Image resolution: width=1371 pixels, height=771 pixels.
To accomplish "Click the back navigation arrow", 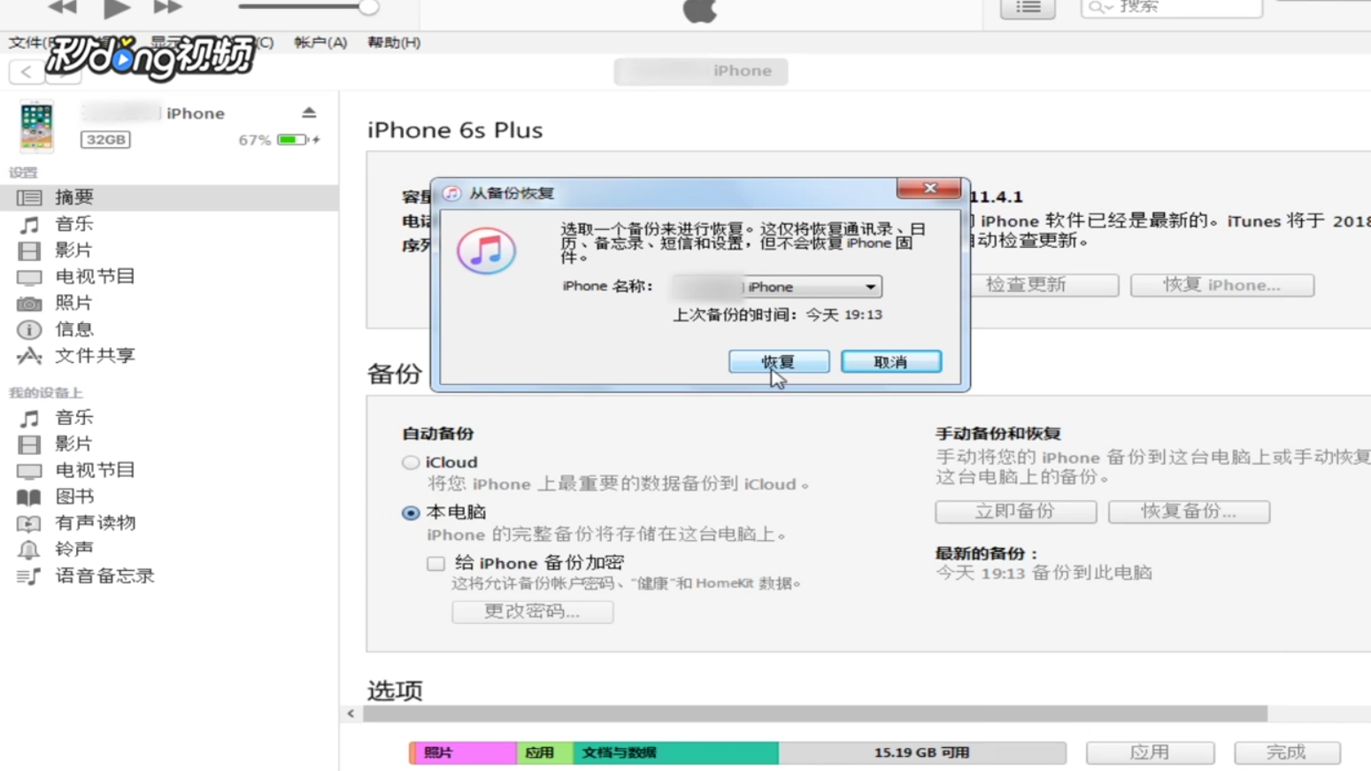I will coord(27,73).
